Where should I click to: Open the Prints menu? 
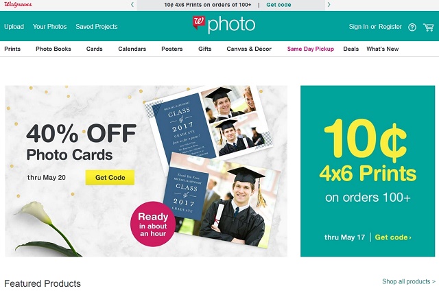click(x=12, y=49)
